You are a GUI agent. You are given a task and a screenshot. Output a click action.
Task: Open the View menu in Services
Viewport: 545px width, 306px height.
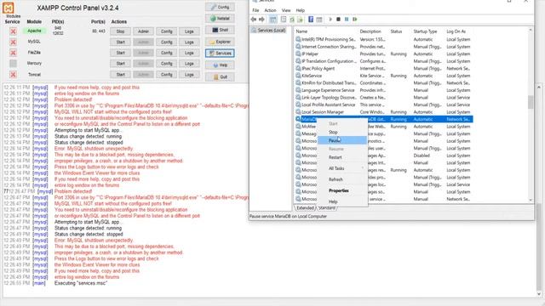pos(286,10)
